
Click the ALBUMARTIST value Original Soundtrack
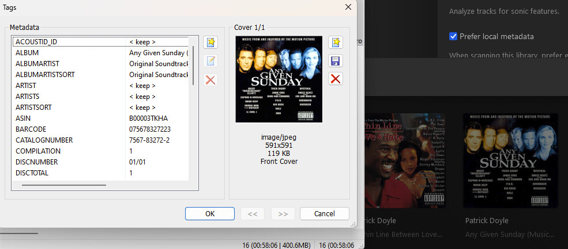pyautogui.click(x=159, y=64)
